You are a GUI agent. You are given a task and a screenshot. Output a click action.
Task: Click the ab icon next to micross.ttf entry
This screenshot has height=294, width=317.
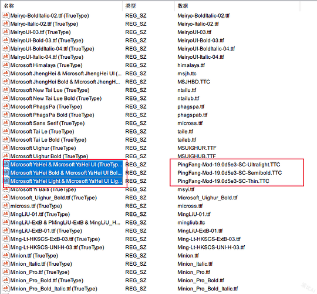(x=6, y=206)
